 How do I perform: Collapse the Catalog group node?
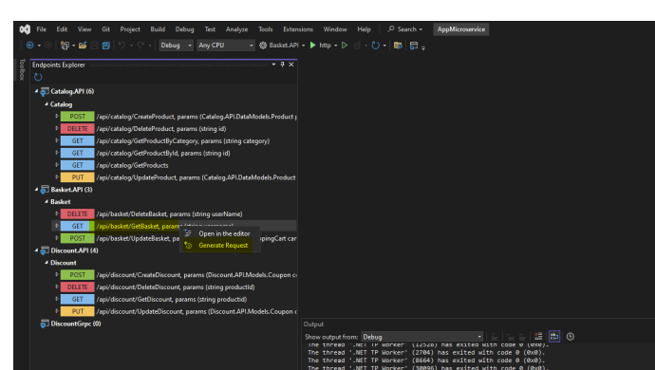[47, 104]
